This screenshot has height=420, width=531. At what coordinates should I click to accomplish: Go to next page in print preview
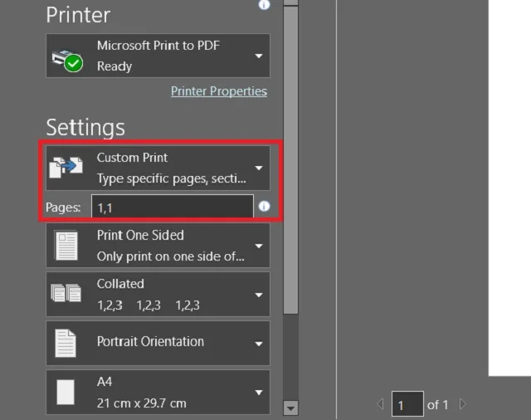coord(462,403)
